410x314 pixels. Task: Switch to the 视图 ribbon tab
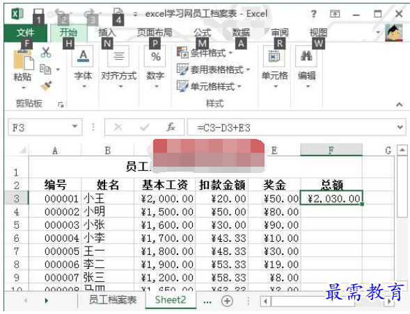pos(318,33)
